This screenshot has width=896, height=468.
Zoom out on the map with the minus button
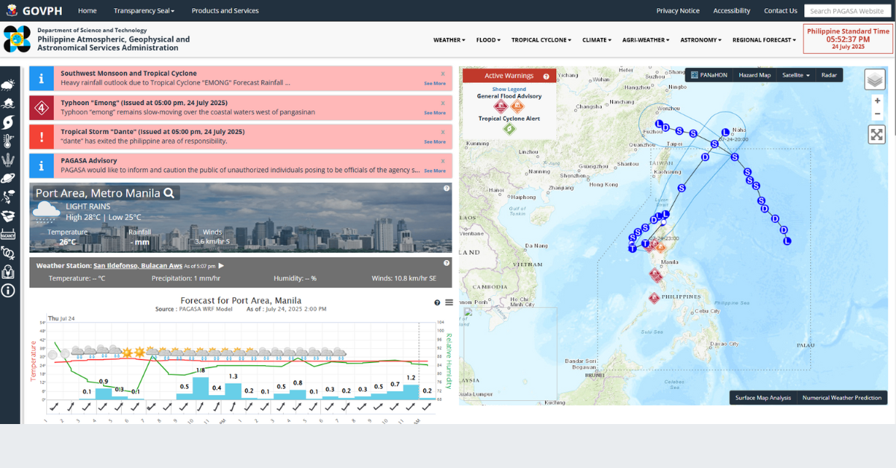pos(877,114)
